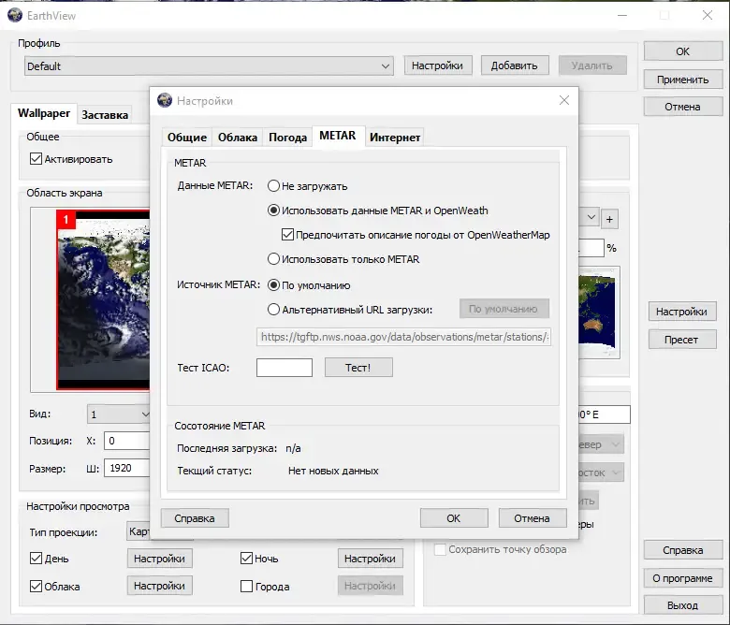Open the Вид dropdown showing 1
Image resolution: width=730 pixels, height=625 pixels.
[119, 414]
